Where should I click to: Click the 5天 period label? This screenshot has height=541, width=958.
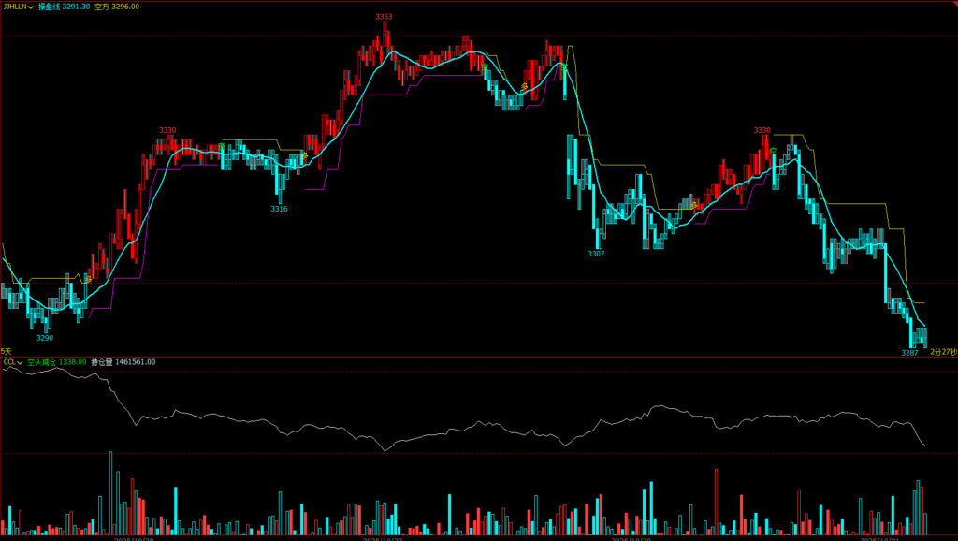click(7, 351)
